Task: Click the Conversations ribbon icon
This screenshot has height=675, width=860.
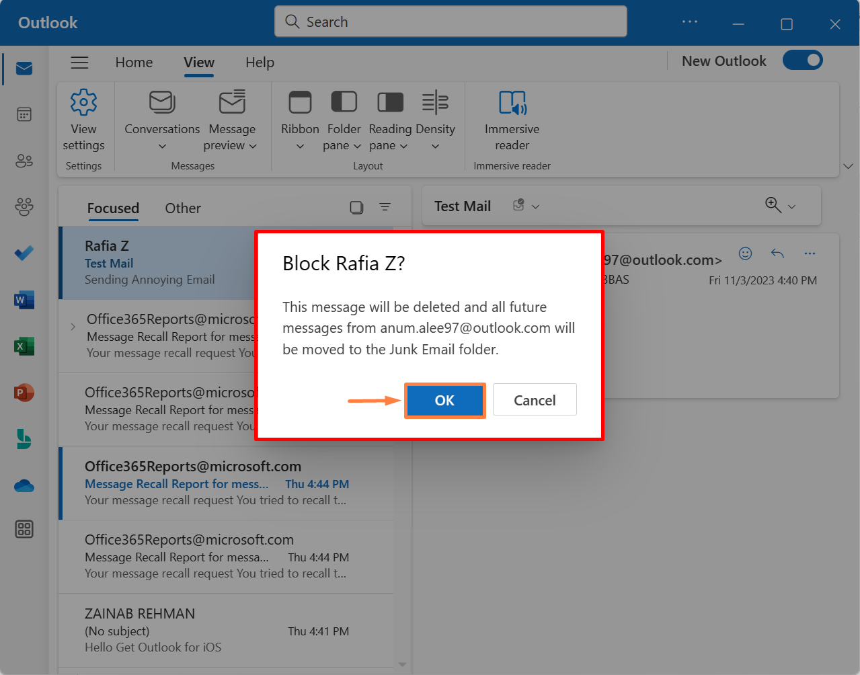Action: (162, 102)
